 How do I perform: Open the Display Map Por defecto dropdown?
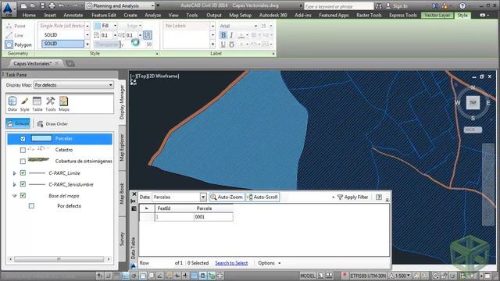coord(73,85)
